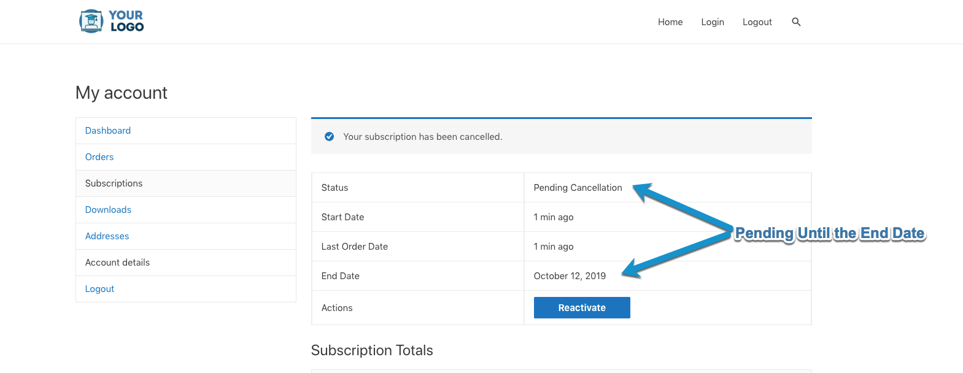The image size is (963, 373).
Task: Click the Pending Until the End Date annotation
Action: [x=830, y=234]
